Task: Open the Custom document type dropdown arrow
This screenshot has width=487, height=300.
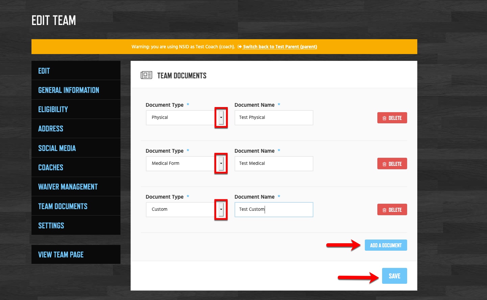Action: point(221,209)
